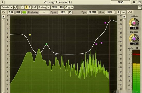Select gray EQ band point 2
Viewport: 142px width, 93px height.
click(x=36, y=55)
